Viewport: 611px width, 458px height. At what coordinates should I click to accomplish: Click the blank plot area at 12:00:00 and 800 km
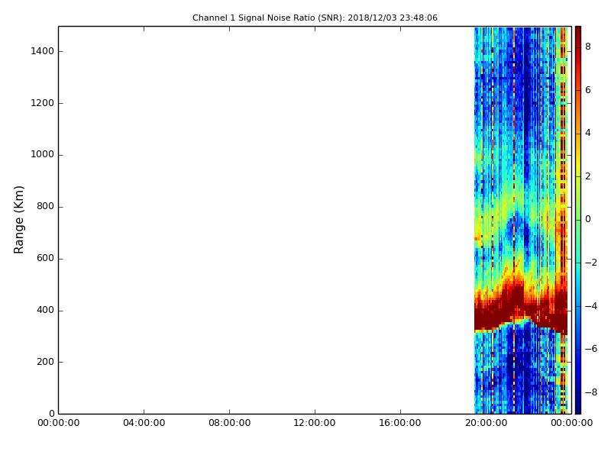coord(315,206)
